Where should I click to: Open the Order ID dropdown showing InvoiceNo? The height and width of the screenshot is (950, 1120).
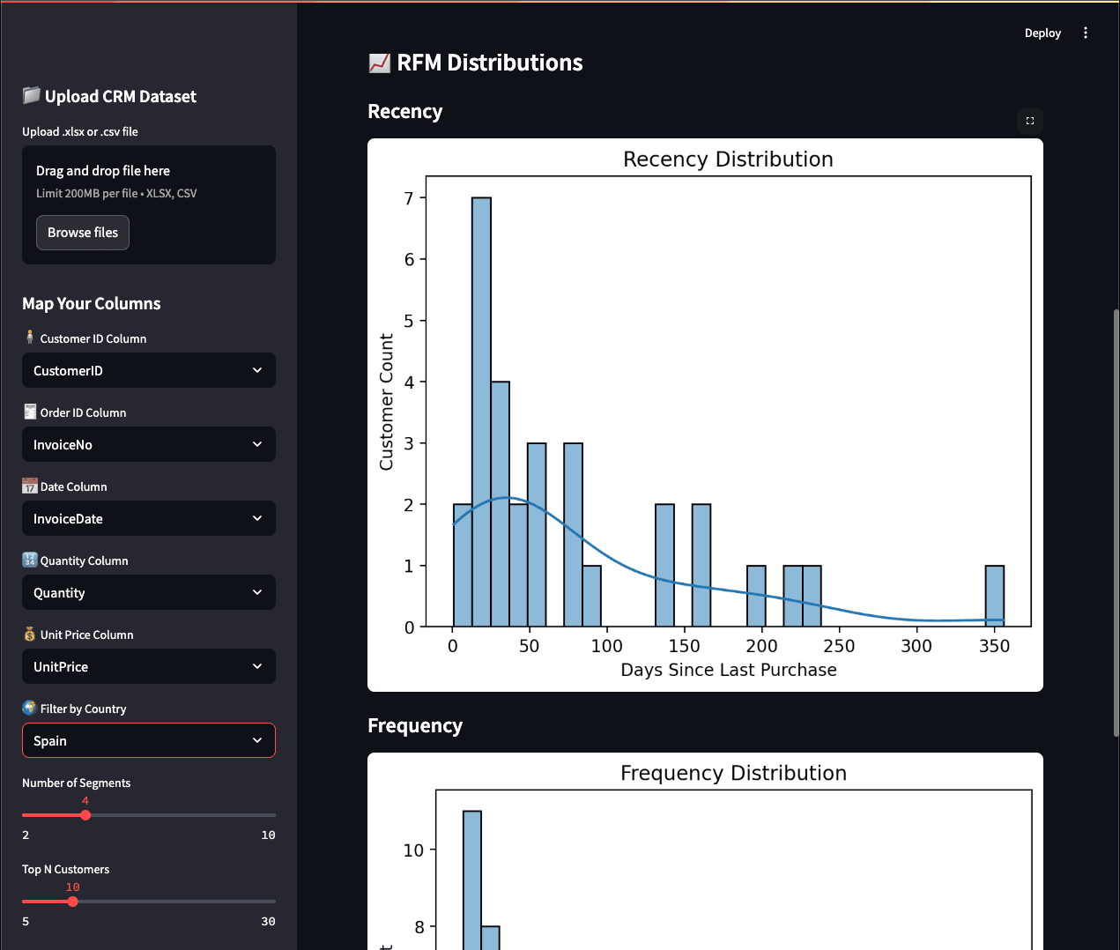148,444
